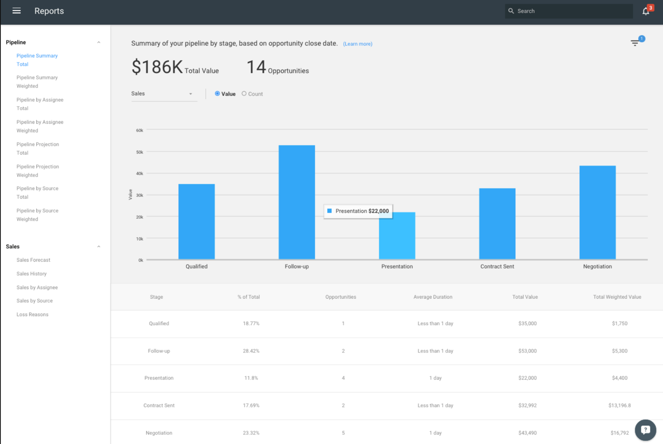The width and height of the screenshot is (663, 444).
Task: Open the Sales pipeline dropdown
Action: click(x=164, y=94)
